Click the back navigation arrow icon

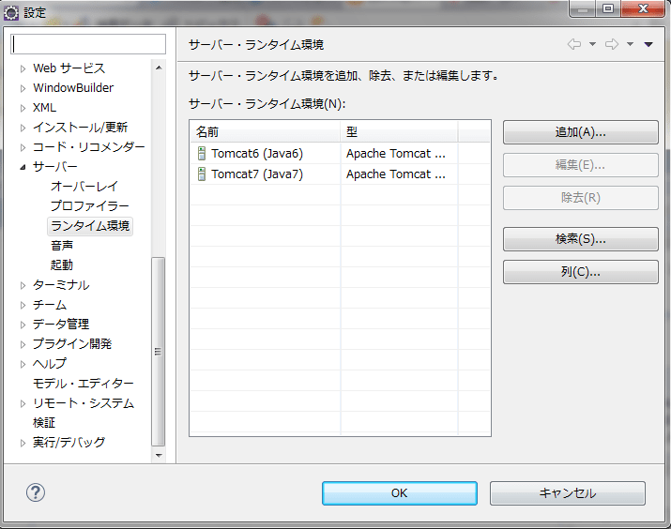573,44
